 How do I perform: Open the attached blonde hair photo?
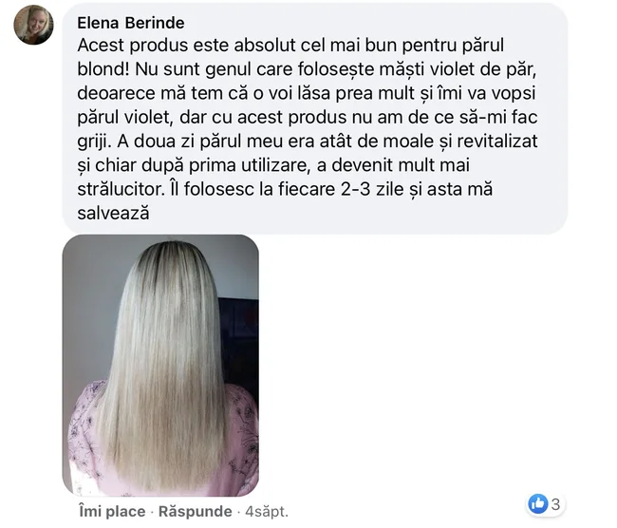(160, 366)
